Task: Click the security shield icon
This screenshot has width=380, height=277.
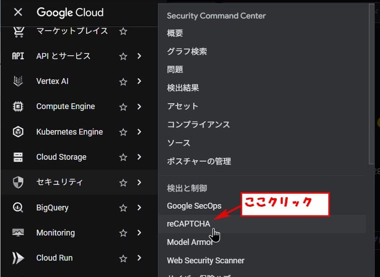Action: [x=18, y=182]
